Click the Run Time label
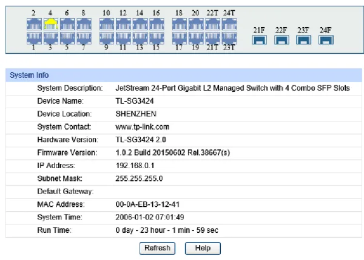The height and width of the screenshot is (260, 364). pos(54,230)
